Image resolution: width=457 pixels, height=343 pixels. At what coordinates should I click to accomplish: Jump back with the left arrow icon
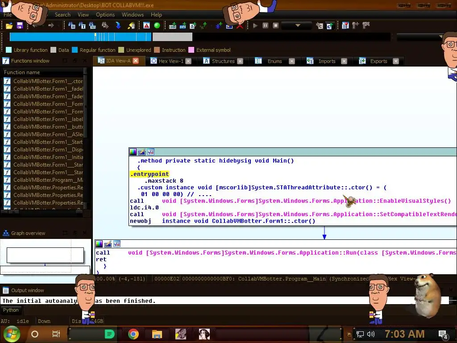(35, 25)
